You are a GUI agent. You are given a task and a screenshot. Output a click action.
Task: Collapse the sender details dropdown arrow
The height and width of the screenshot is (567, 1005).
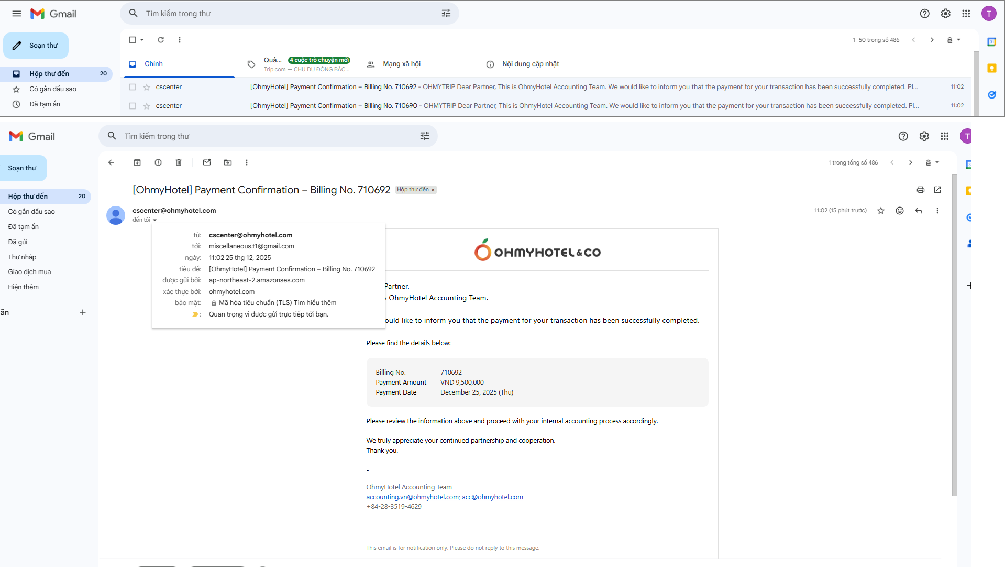click(x=155, y=220)
